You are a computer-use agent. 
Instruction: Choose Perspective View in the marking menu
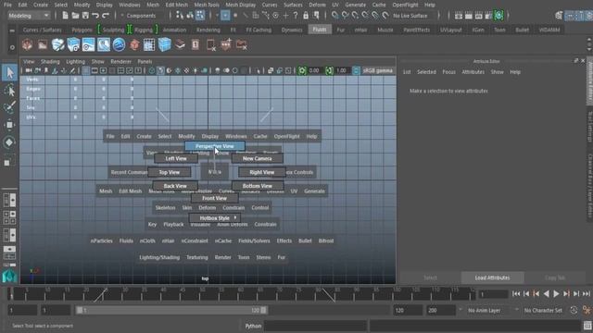click(x=214, y=146)
